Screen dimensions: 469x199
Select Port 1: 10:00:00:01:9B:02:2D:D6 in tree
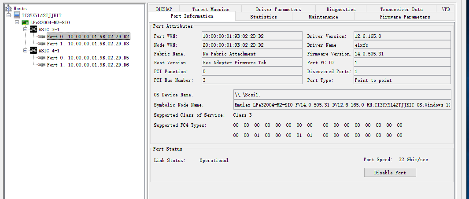tap(88, 65)
